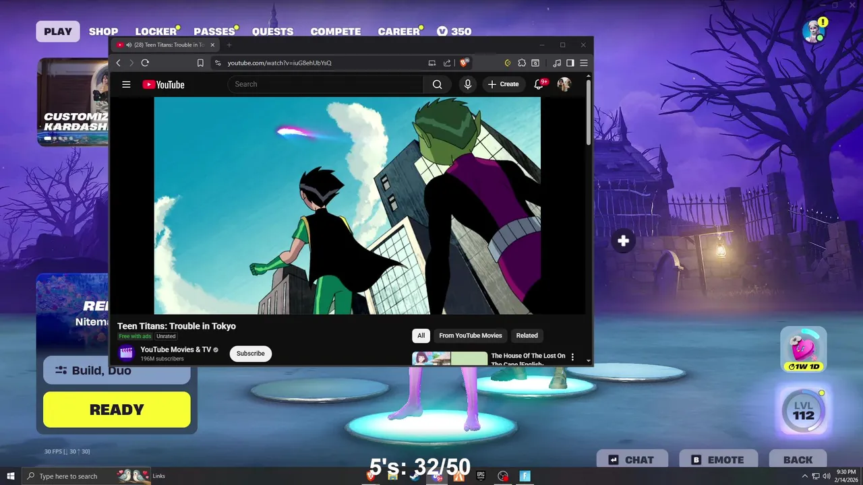Select the All filter chip
This screenshot has height=485, width=863.
coord(421,335)
